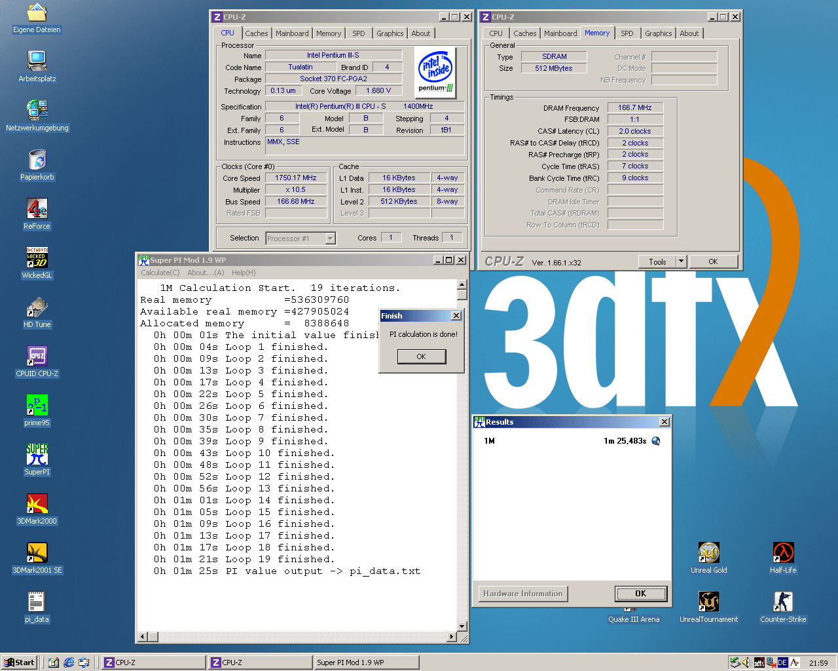Switch to Caches tab in left CPU-Z
This screenshot has height=671, width=838.
pos(257,33)
